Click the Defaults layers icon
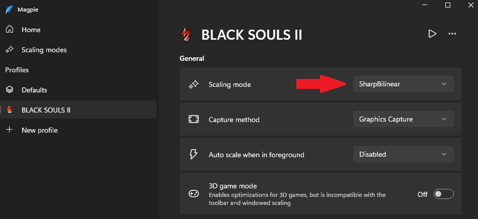Screen dimensions: 478x219 coord(9,90)
